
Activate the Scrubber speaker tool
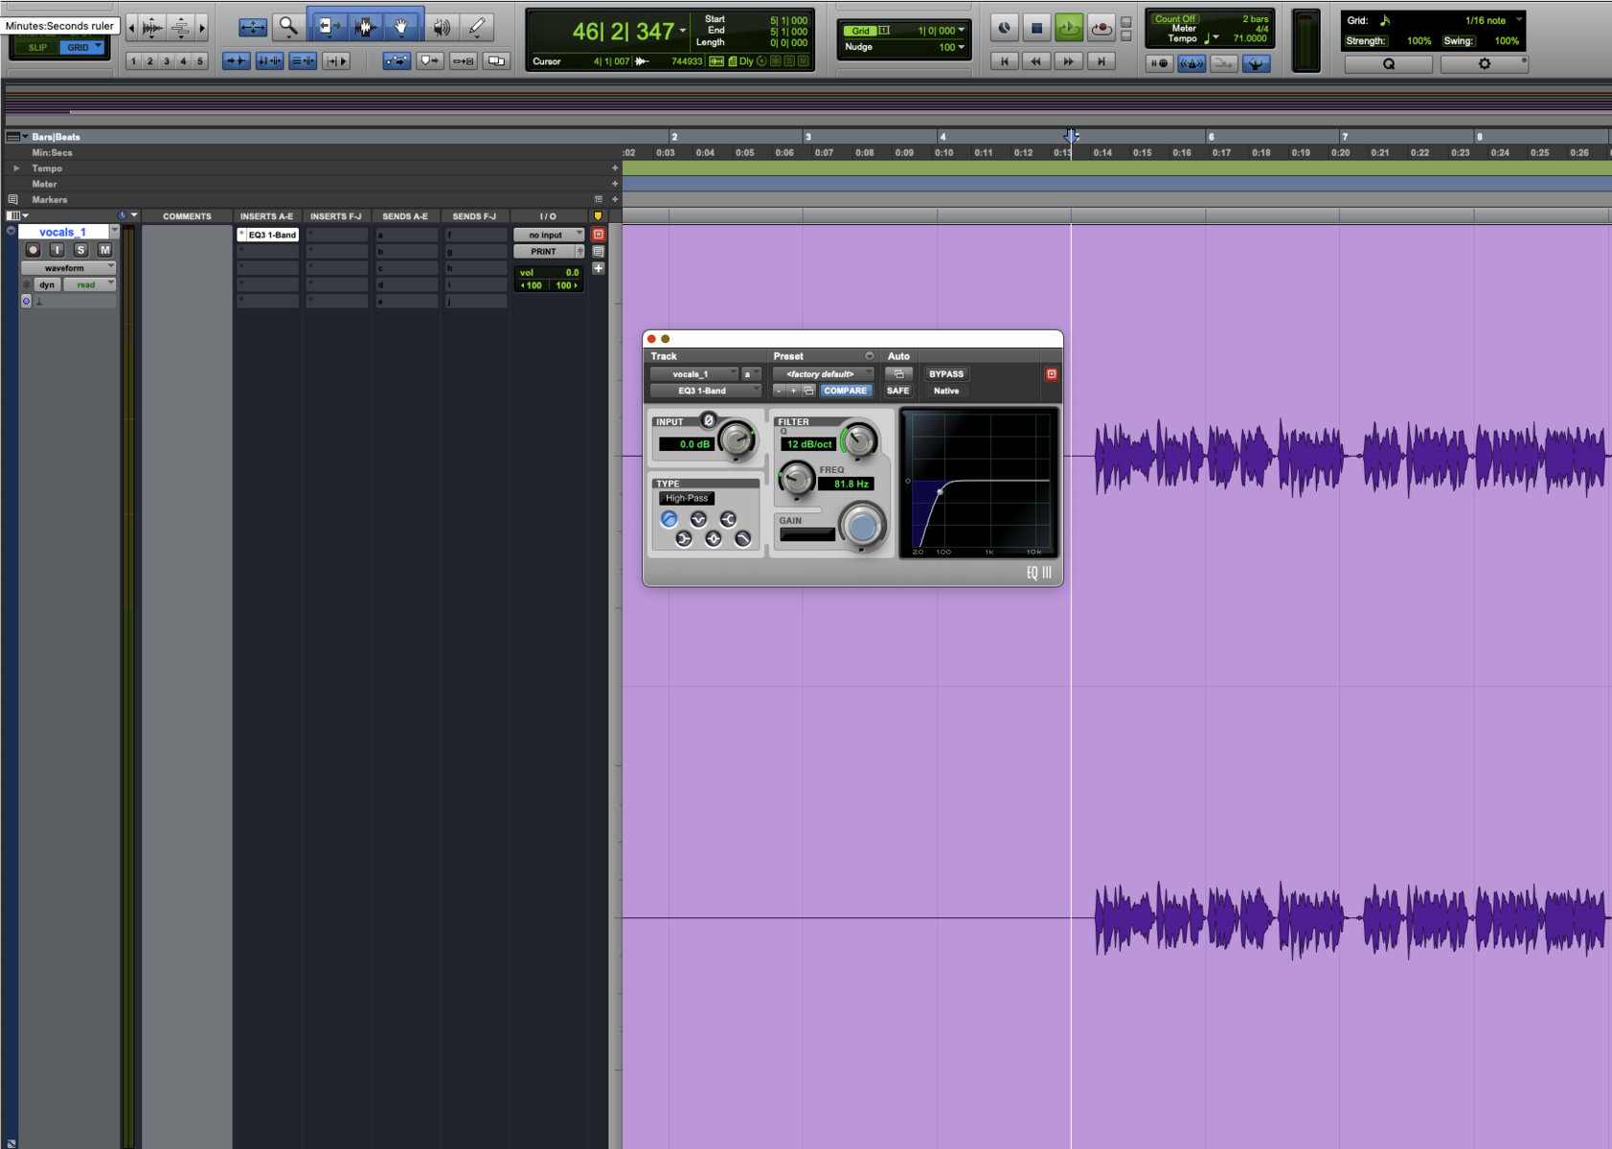(442, 27)
